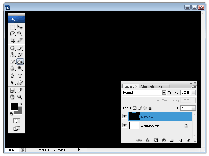Add a layer style with fx

tap(148, 140)
